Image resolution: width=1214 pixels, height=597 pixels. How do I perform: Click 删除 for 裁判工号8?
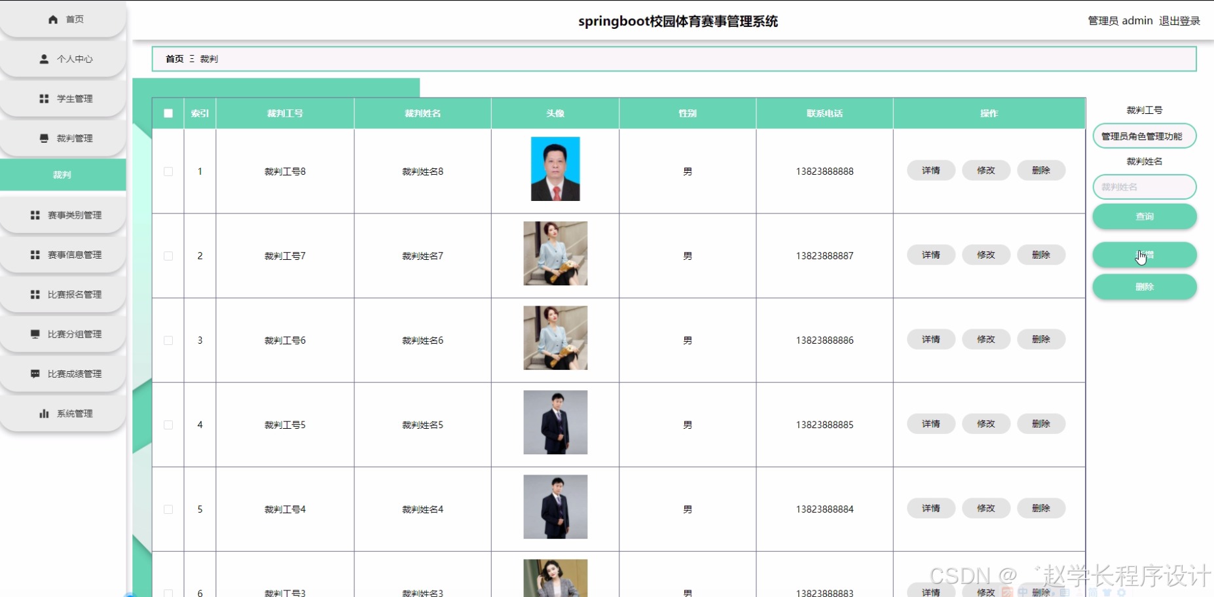point(1041,171)
